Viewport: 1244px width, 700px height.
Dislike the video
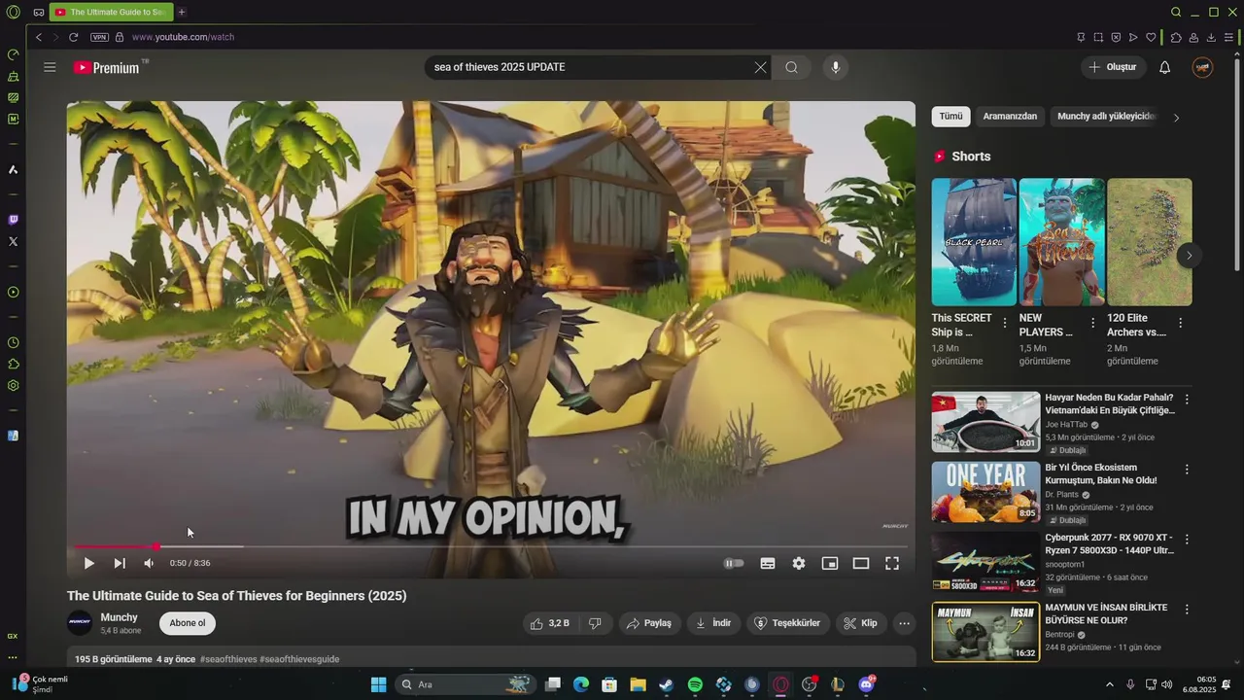pyautogui.click(x=595, y=623)
